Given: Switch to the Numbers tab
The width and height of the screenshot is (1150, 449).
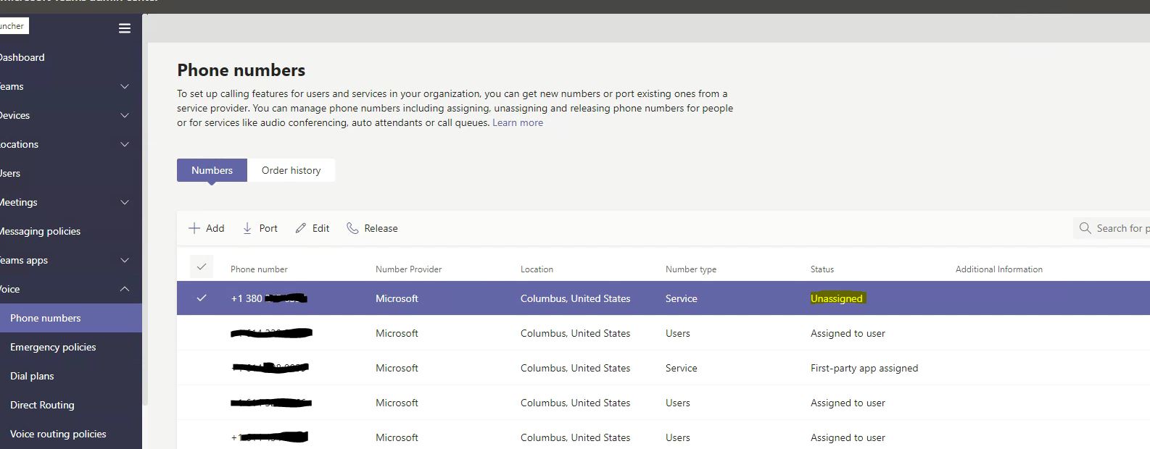Looking at the screenshot, I should click(212, 170).
